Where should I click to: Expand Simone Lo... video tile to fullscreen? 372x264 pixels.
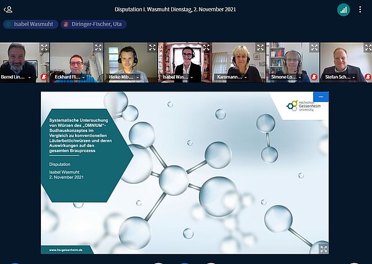pos(314,47)
